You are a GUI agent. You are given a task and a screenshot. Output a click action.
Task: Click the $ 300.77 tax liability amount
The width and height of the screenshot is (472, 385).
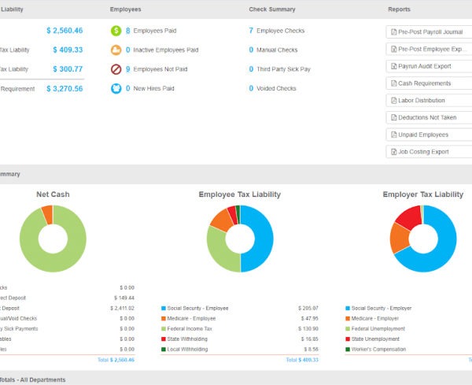68,69
